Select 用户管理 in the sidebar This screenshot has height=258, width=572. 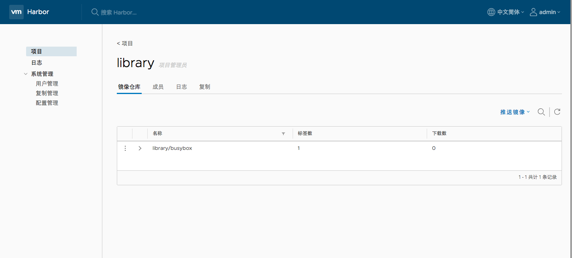pyautogui.click(x=47, y=84)
